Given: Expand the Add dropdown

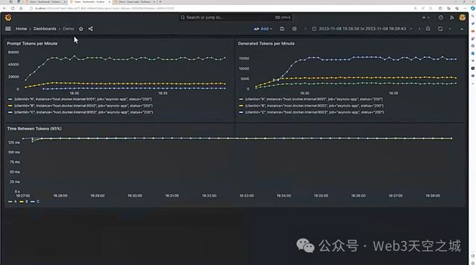Looking at the screenshot, I should [x=263, y=29].
